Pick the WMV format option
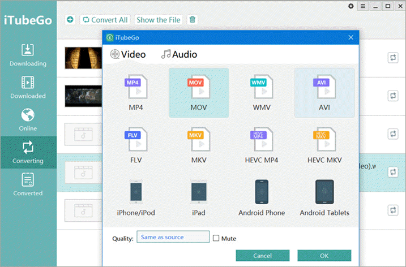 262,87
